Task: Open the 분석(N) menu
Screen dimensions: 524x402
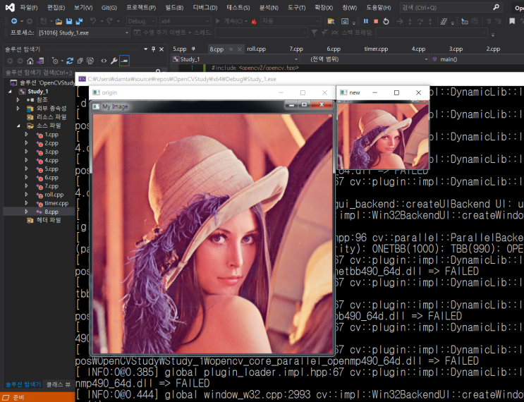Action: pyautogui.click(x=269, y=7)
